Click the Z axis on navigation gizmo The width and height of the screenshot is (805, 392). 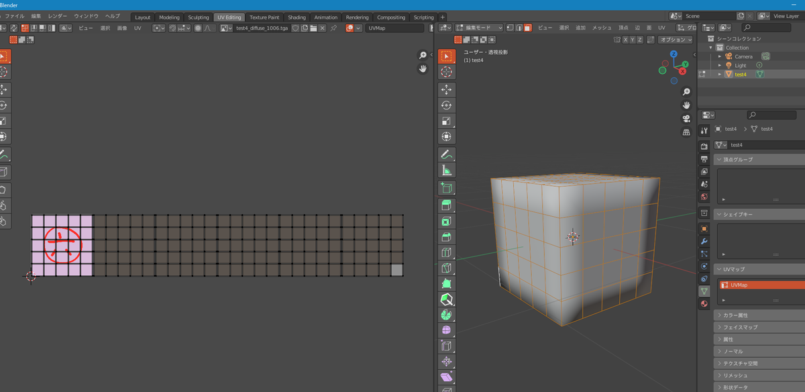point(674,54)
